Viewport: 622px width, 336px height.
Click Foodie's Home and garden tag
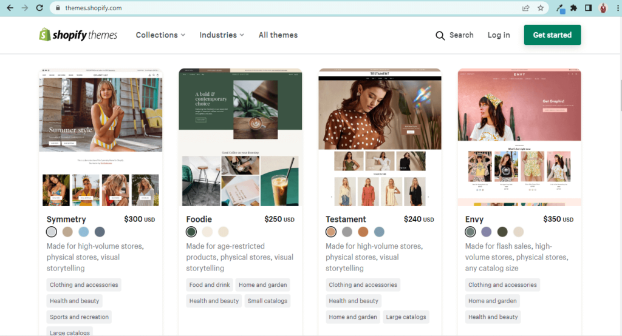(x=262, y=285)
